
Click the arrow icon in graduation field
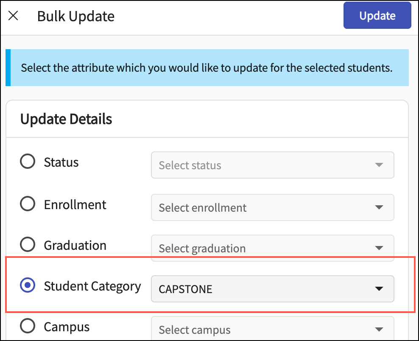(379, 248)
